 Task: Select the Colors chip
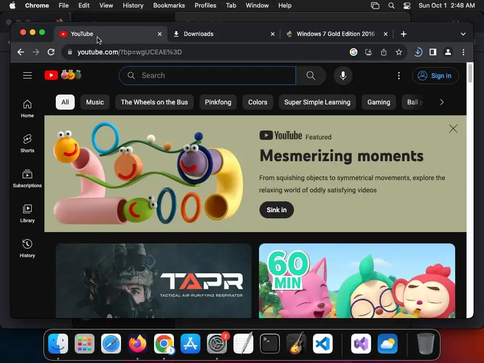(x=258, y=102)
